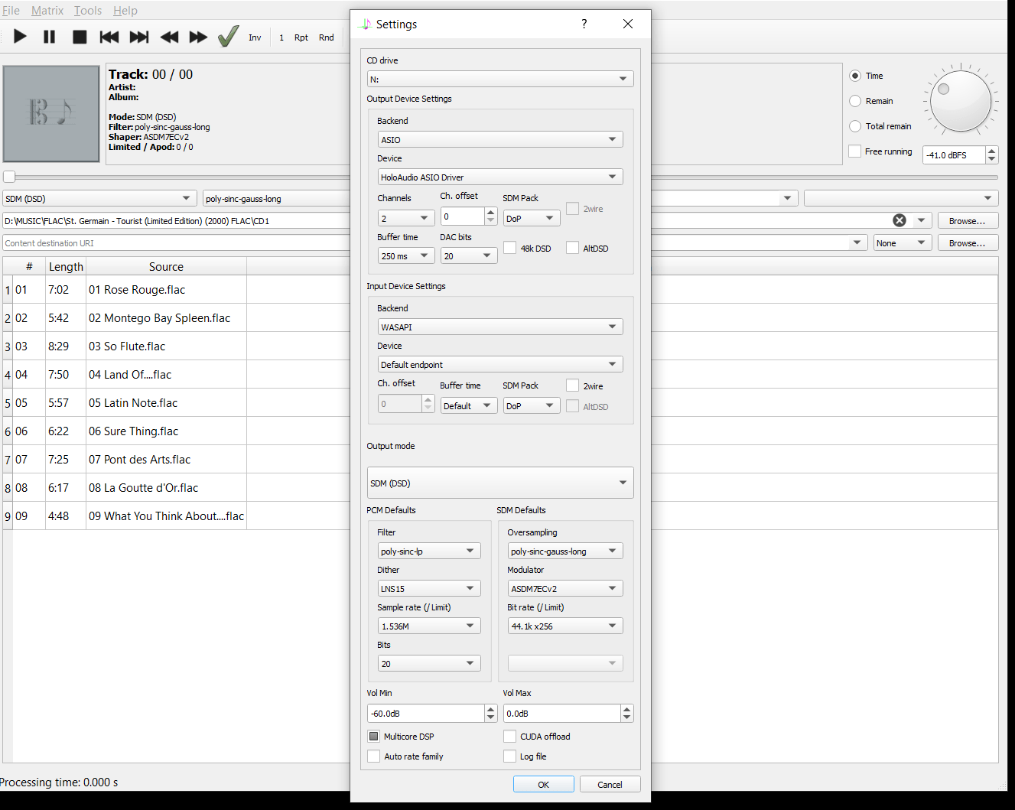Click Browse next to the source path
The width and height of the screenshot is (1015, 810).
(968, 220)
